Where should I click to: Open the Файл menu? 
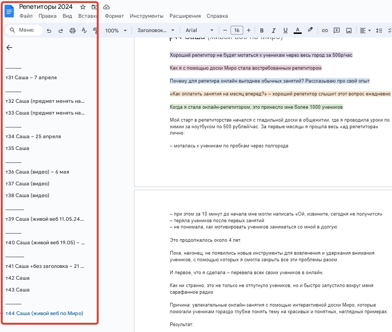(x=26, y=16)
